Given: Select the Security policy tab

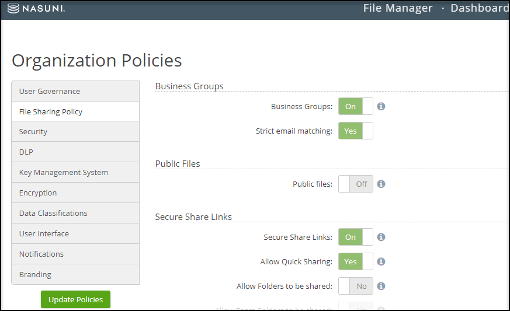Looking at the screenshot, I should (x=75, y=132).
